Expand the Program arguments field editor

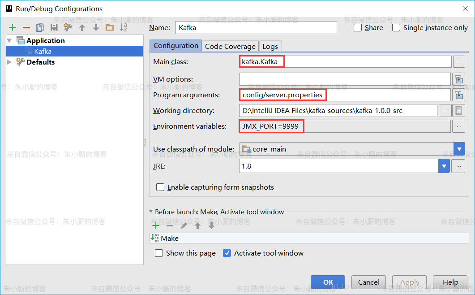click(x=459, y=95)
